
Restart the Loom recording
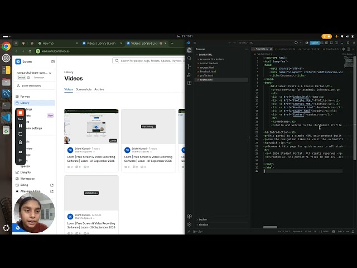point(20,134)
